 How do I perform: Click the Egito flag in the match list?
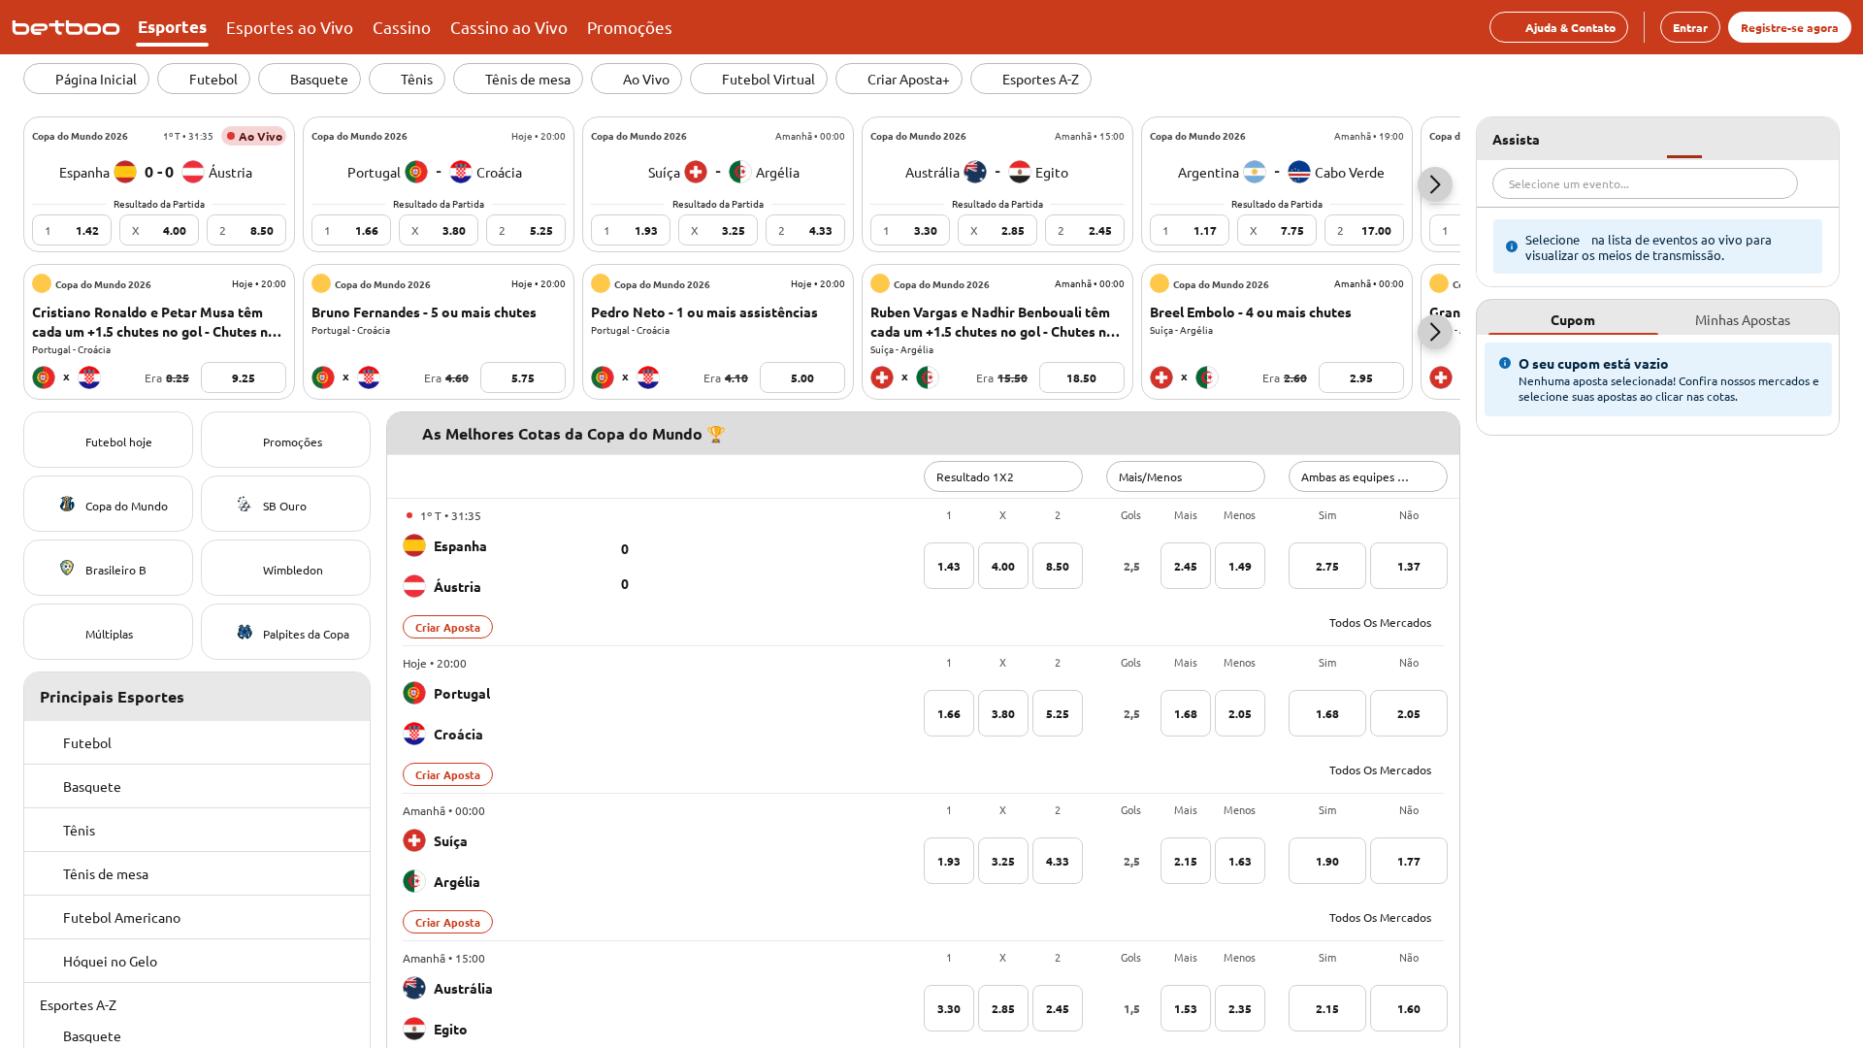point(414,1029)
